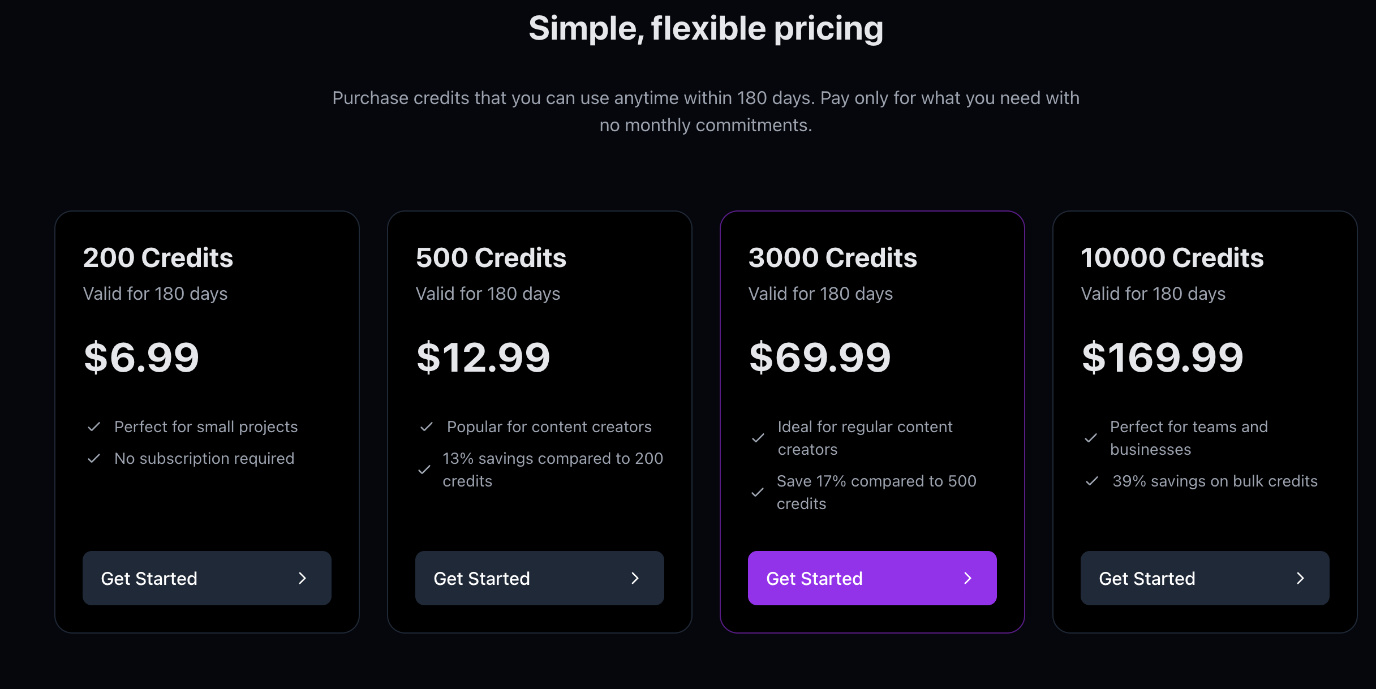The width and height of the screenshot is (1376, 689).
Task: Click checkmark beside 39% savings on bulk credits
Action: pyautogui.click(x=1092, y=481)
